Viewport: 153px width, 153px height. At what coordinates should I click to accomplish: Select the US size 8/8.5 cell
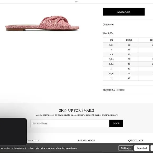pos(111,64)
